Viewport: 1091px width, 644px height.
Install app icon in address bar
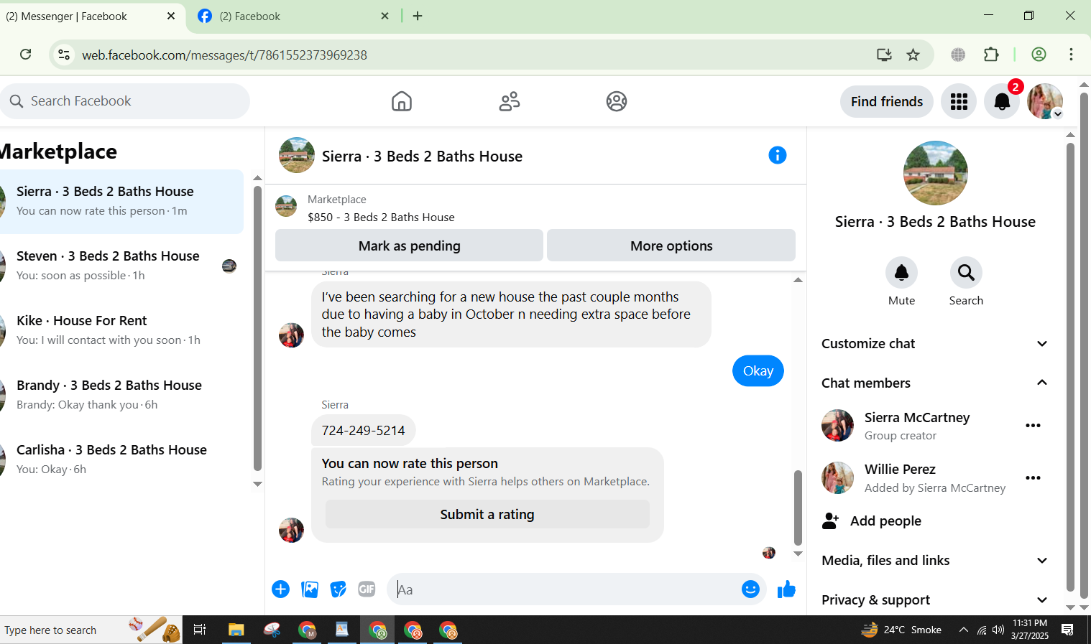click(x=884, y=55)
